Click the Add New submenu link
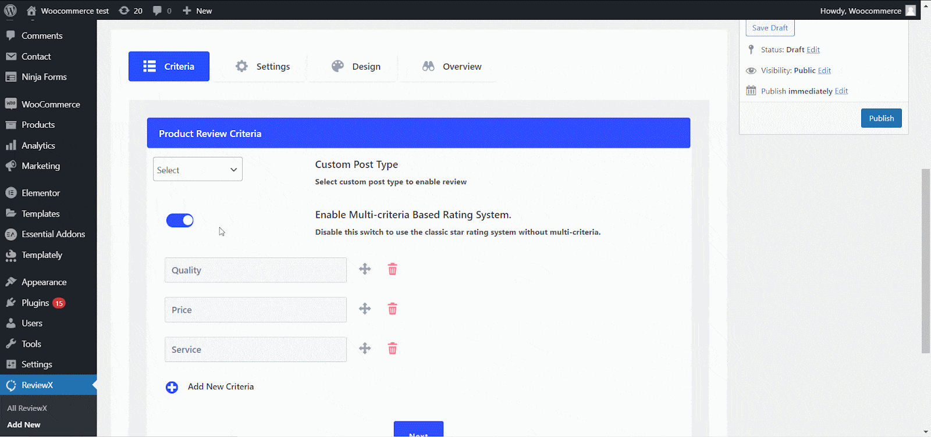931x437 pixels. [24, 425]
